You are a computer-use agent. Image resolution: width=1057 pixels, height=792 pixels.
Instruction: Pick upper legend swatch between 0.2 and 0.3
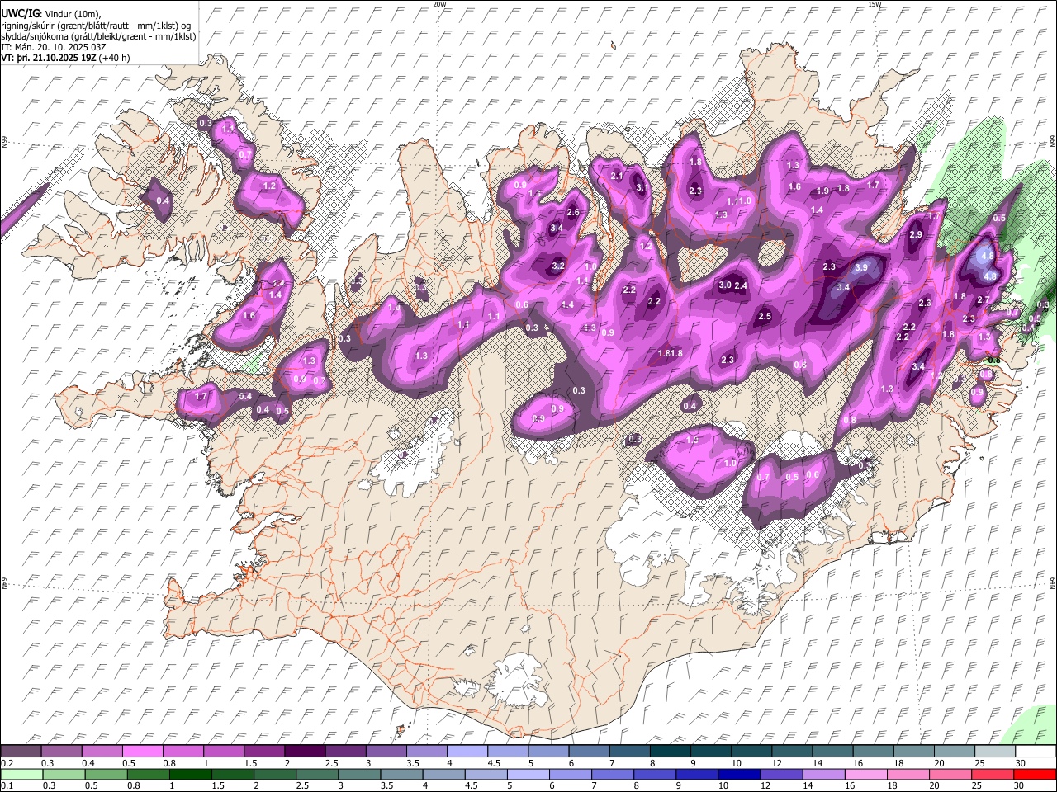21,751
